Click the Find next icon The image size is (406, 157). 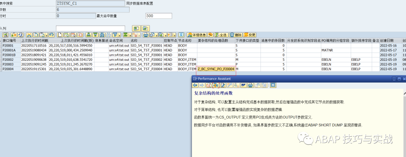[109, 35]
